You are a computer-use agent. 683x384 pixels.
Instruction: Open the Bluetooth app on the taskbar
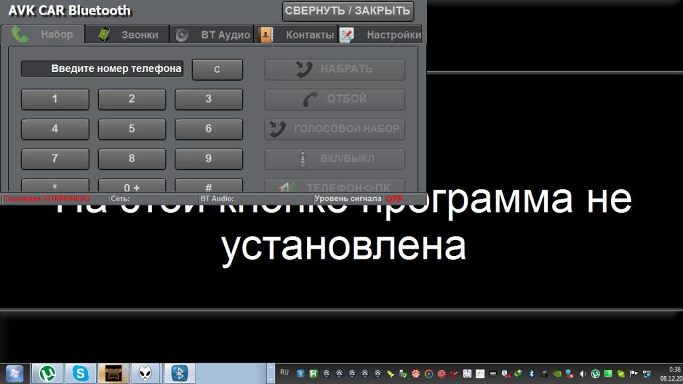click(179, 373)
